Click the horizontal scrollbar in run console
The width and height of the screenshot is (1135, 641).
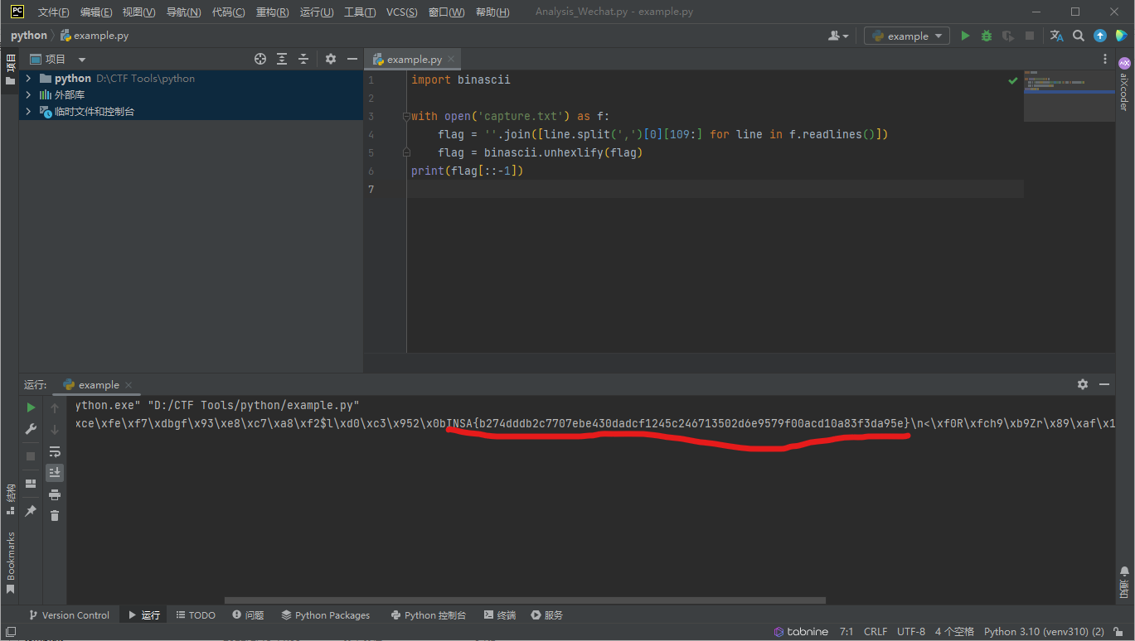point(525,600)
